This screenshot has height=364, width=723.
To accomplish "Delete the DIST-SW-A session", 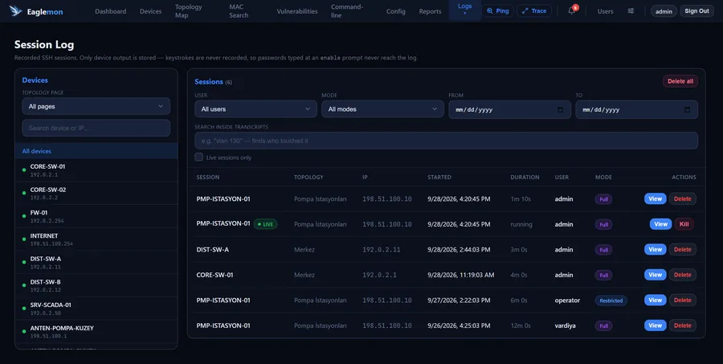I will (x=682, y=249).
